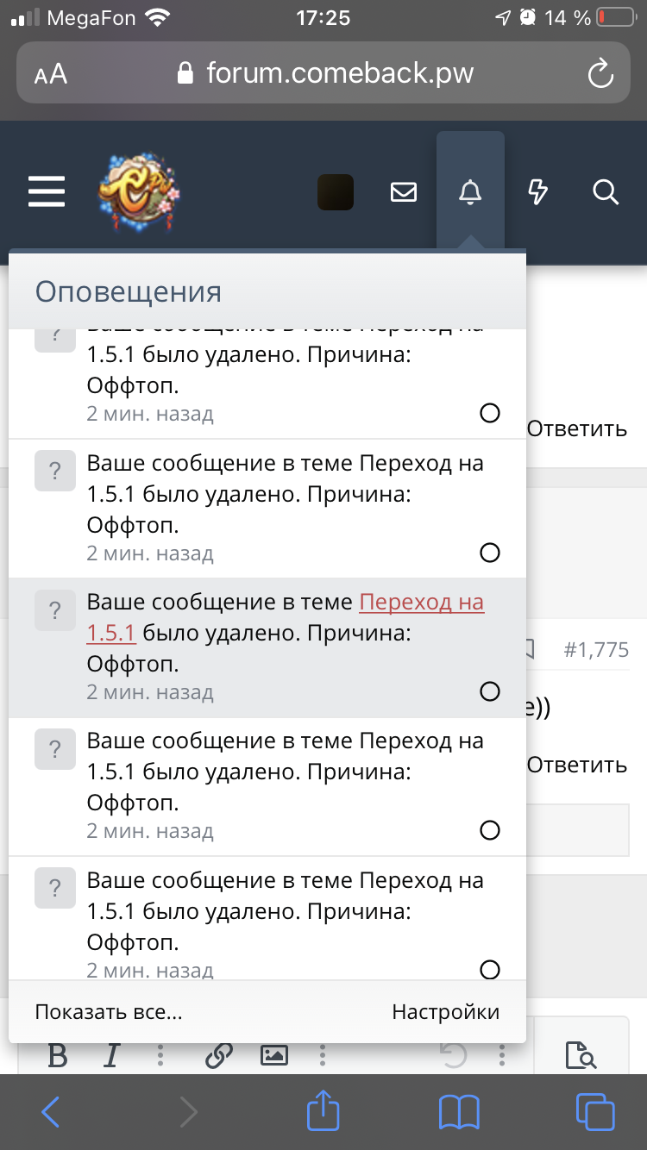Toggle read circle on last notification
Viewport: 647px width, 1150px height.
pos(489,969)
